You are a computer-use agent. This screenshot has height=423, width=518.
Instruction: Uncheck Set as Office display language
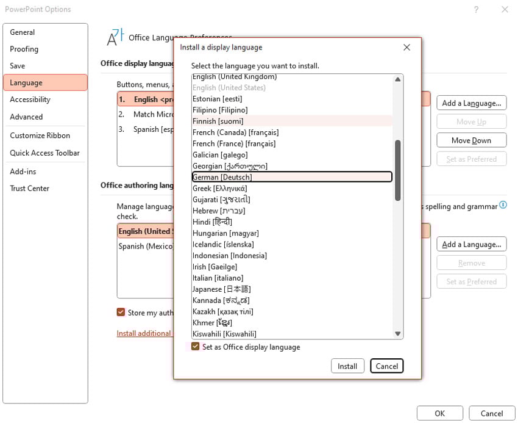click(x=196, y=347)
